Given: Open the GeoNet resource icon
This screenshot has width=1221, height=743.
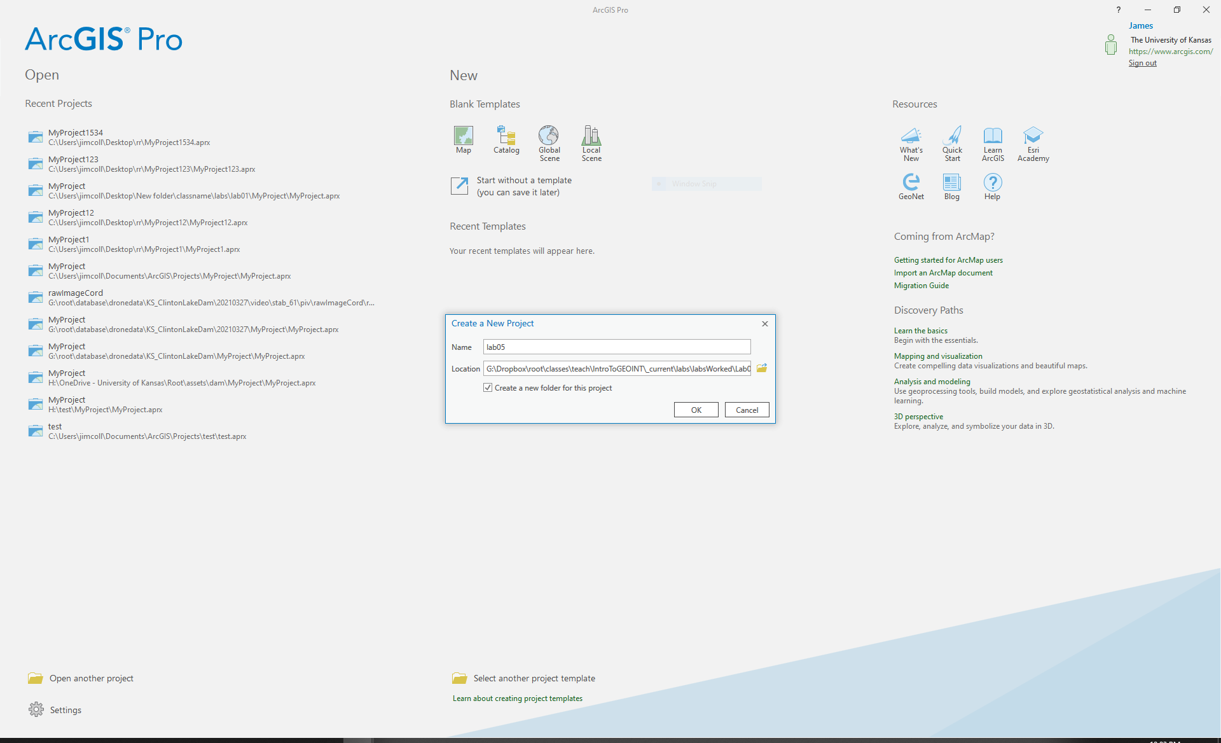Looking at the screenshot, I should pyautogui.click(x=911, y=182).
